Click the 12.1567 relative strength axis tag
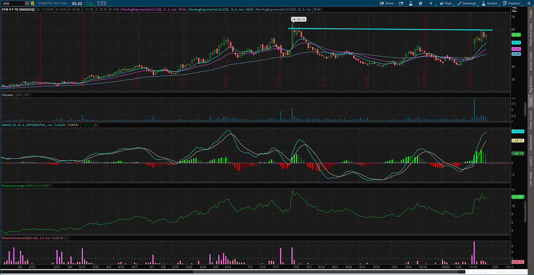The image size is (534, 275). coord(517,197)
